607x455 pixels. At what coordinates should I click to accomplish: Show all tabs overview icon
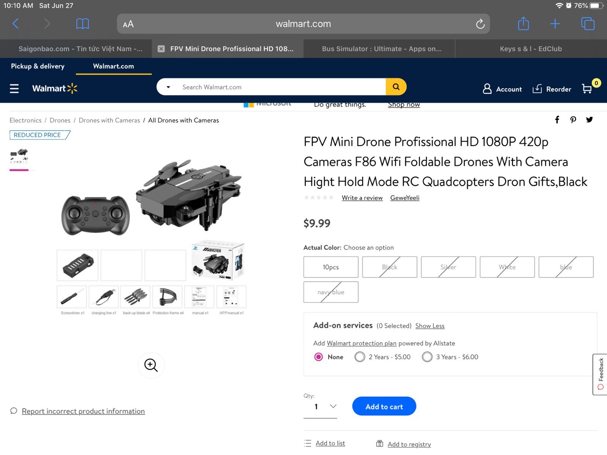[588, 24]
